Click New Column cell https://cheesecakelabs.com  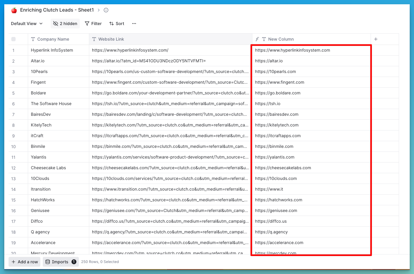click(x=311, y=168)
